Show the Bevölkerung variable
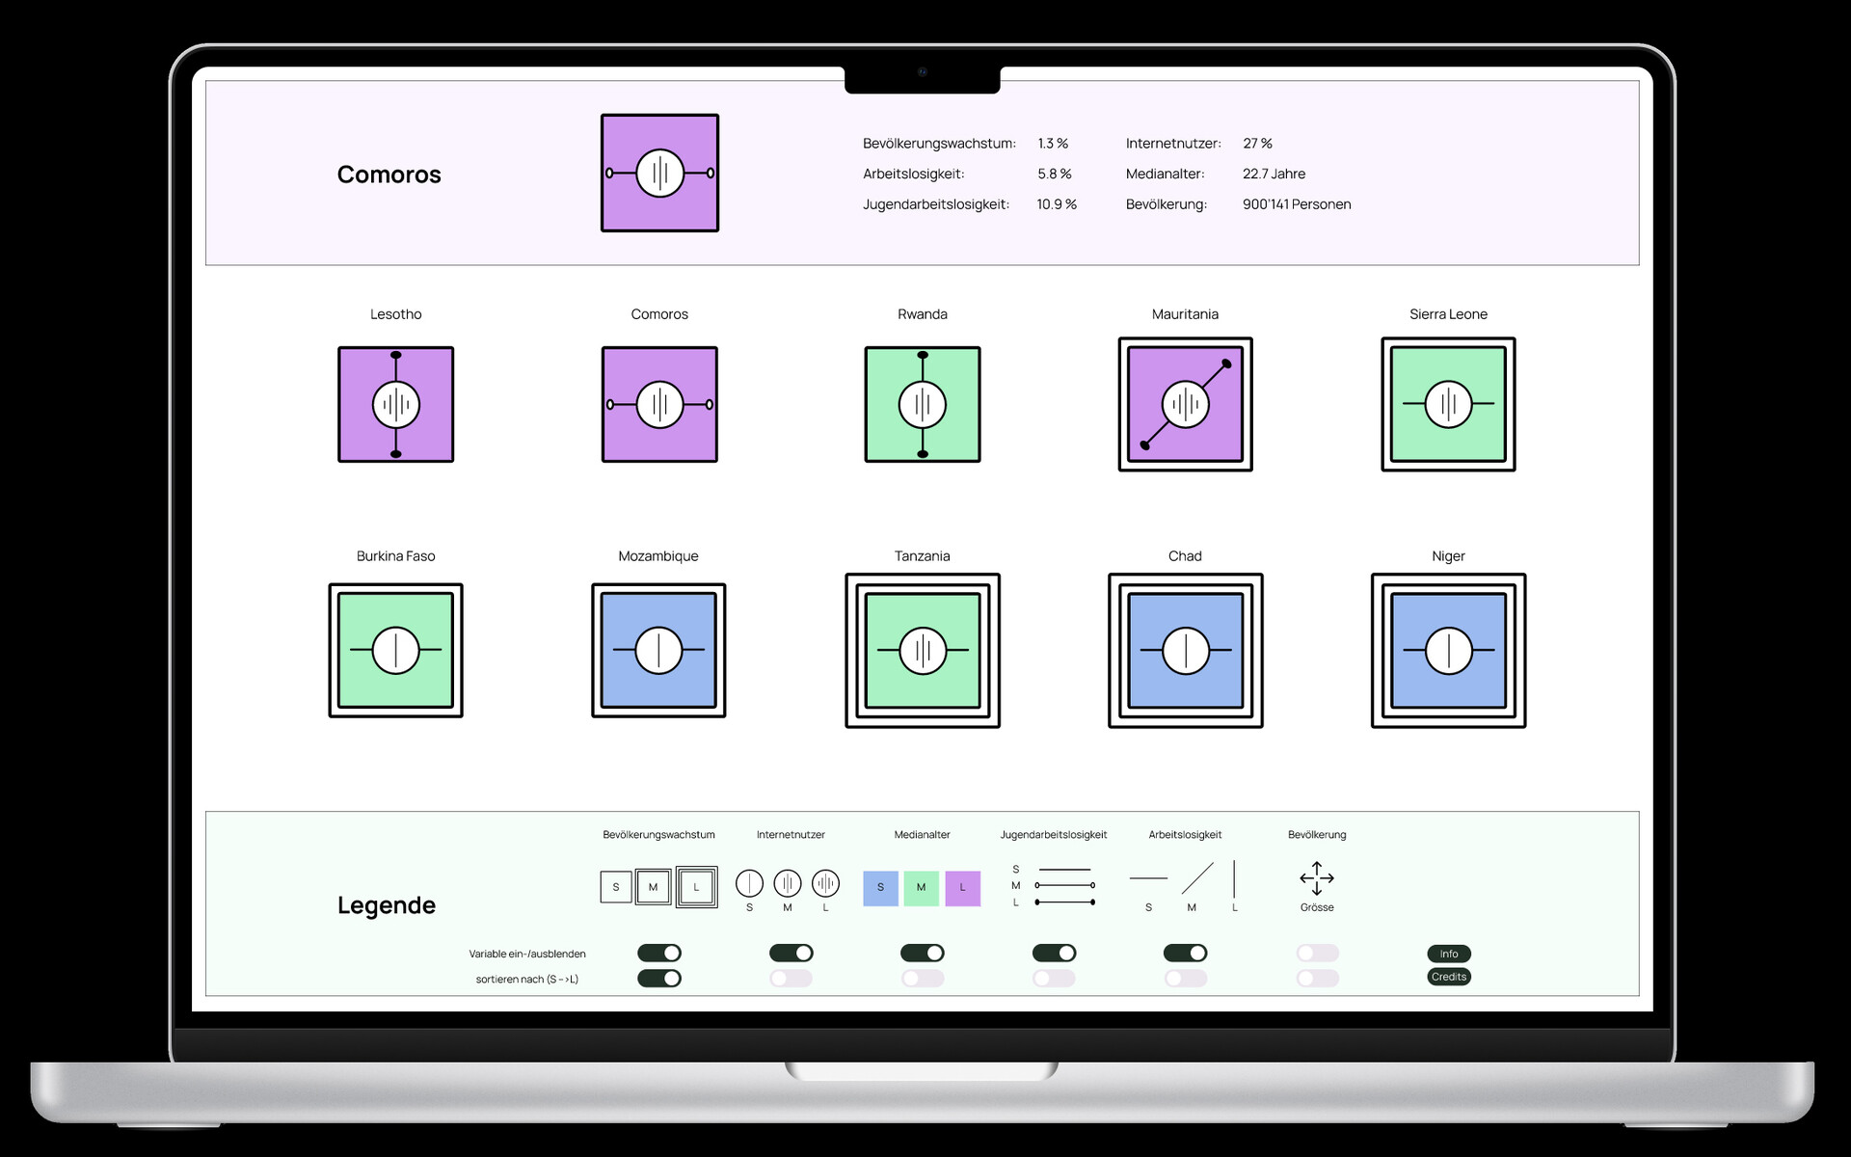The image size is (1851, 1157). [1318, 953]
